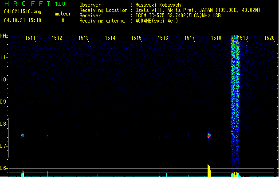Click the 'meteor' count label
This screenshot has height=177, width=279.
pos(63,14)
